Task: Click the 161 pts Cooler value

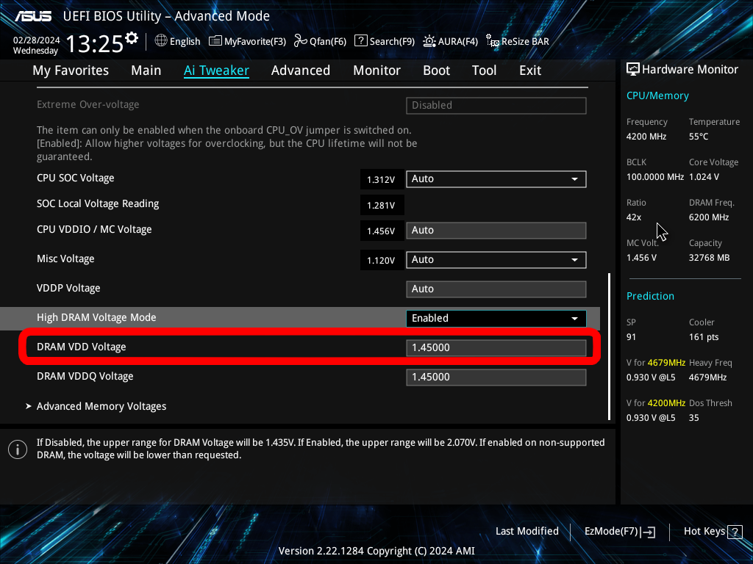Action: (x=704, y=337)
